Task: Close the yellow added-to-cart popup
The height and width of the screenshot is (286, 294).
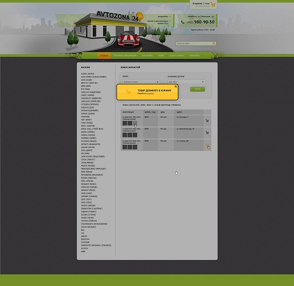Action: click(176, 86)
